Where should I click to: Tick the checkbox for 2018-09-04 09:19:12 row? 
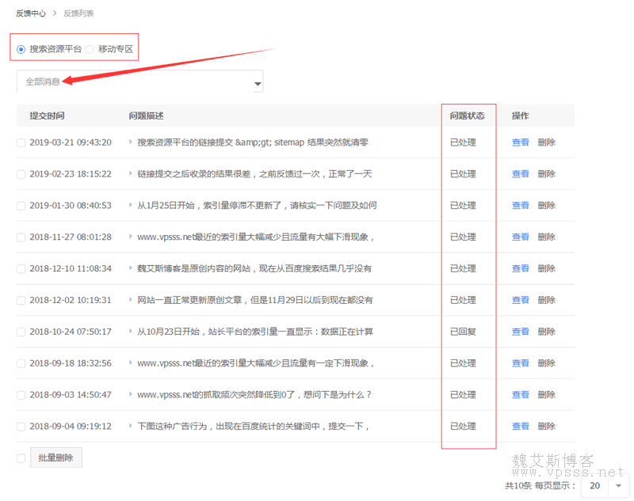point(21,427)
